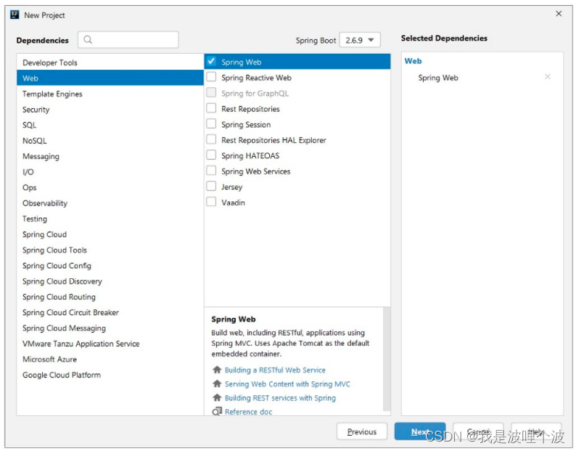
Task: Check the Spring Session dependency
Action: [211, 123]
